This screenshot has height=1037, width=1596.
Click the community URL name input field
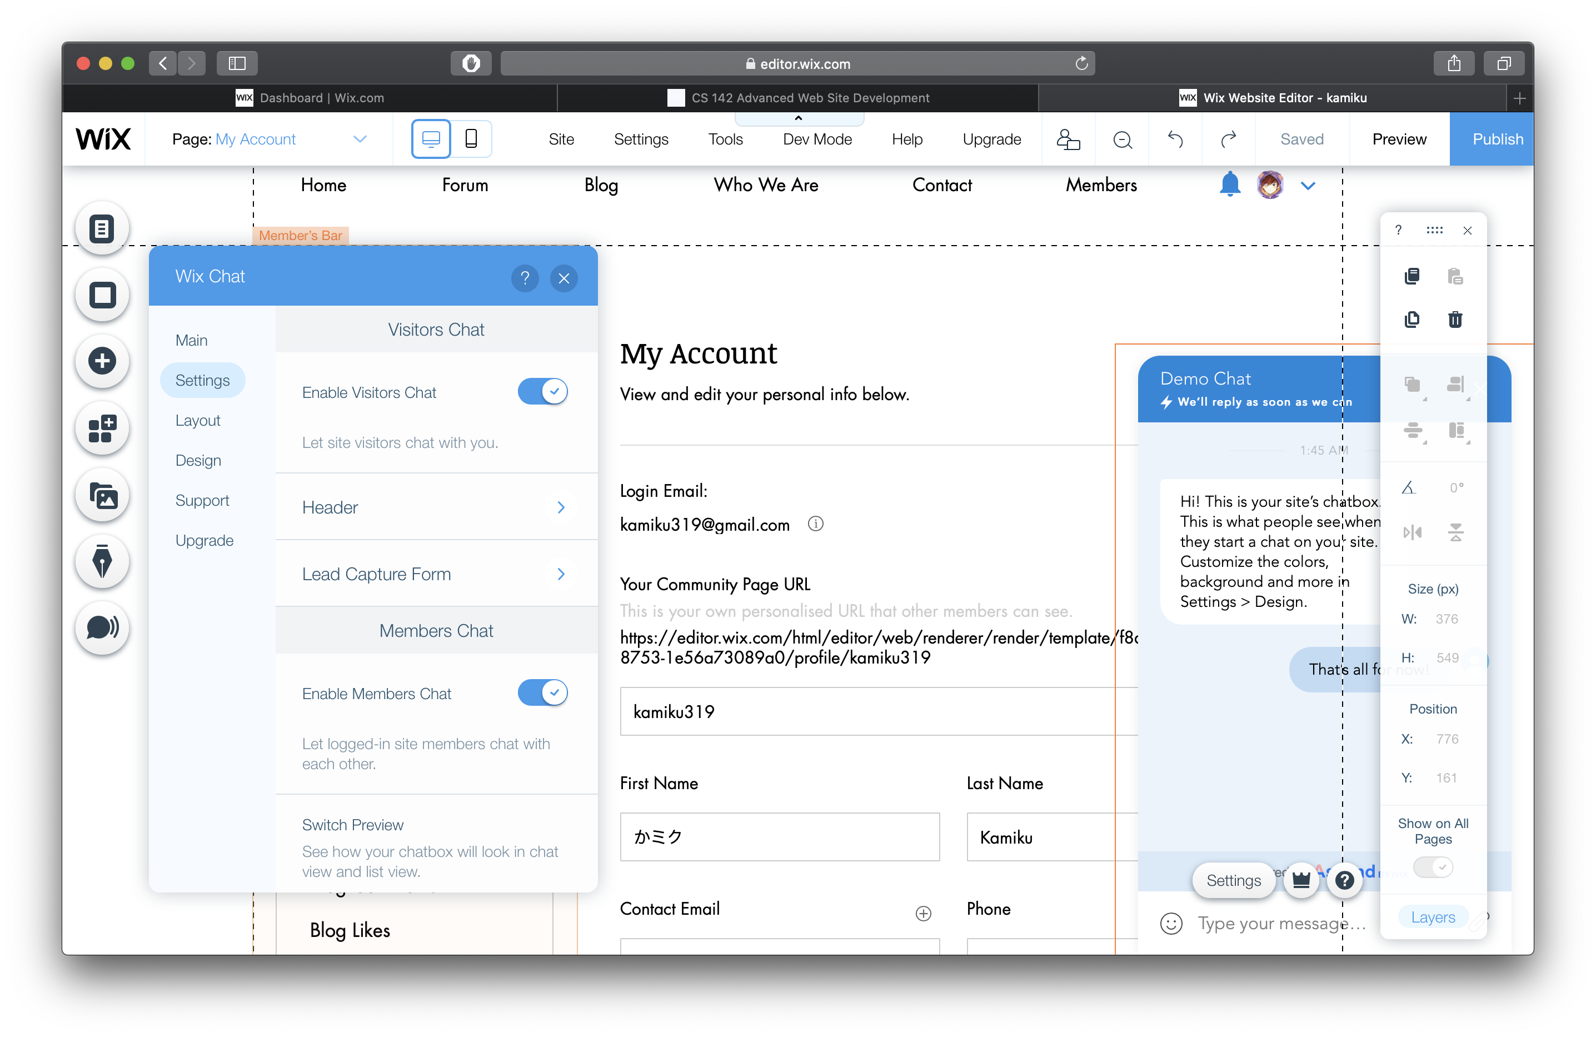pos(872,712)
